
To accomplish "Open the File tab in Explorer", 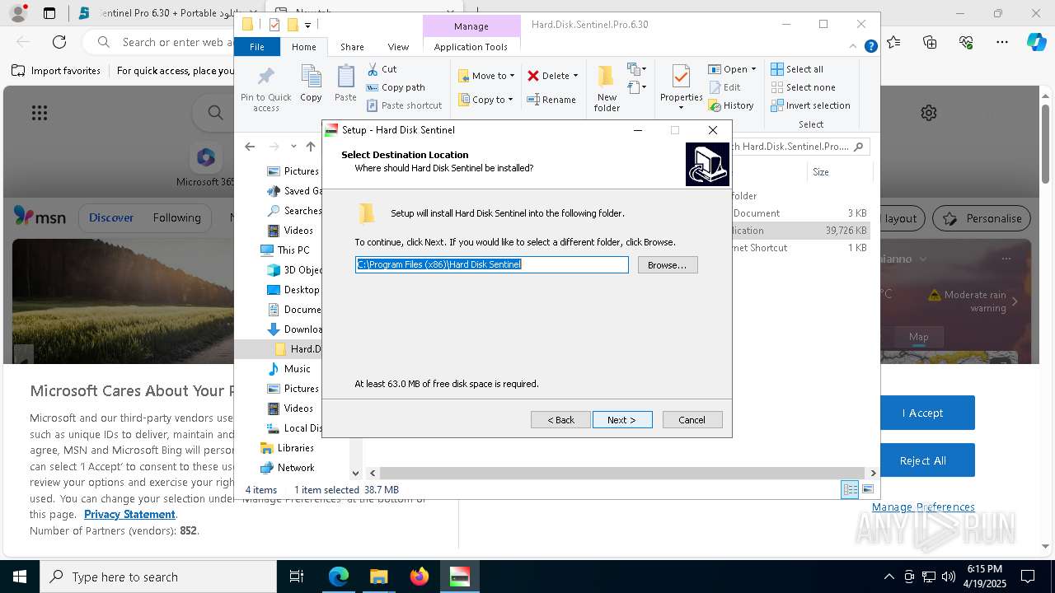I will [x=257, y=47].
